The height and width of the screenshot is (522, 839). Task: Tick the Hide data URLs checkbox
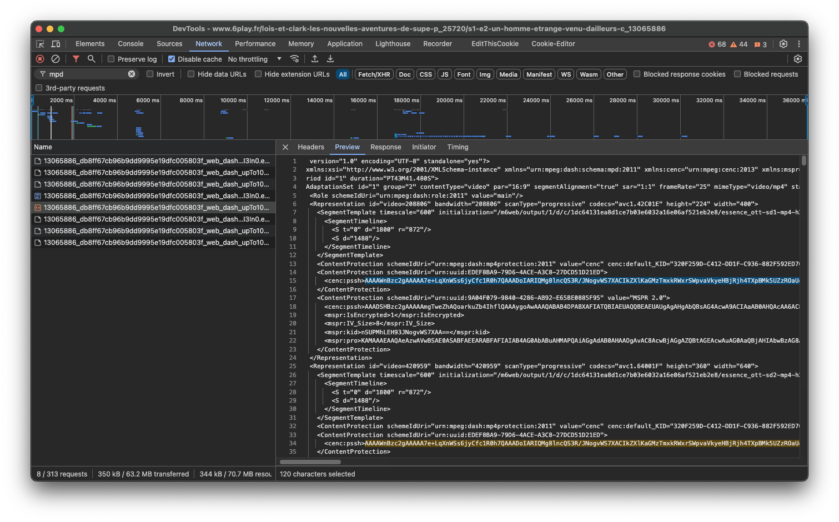pos(191,74)
